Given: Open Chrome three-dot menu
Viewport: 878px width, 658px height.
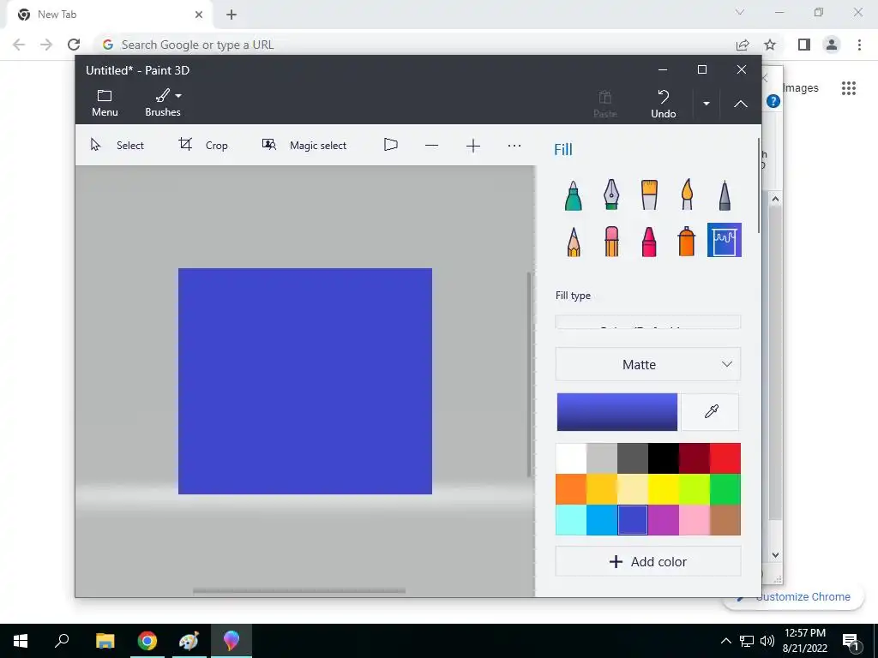Looking at the screenshot, I should [x=859, y=45].
